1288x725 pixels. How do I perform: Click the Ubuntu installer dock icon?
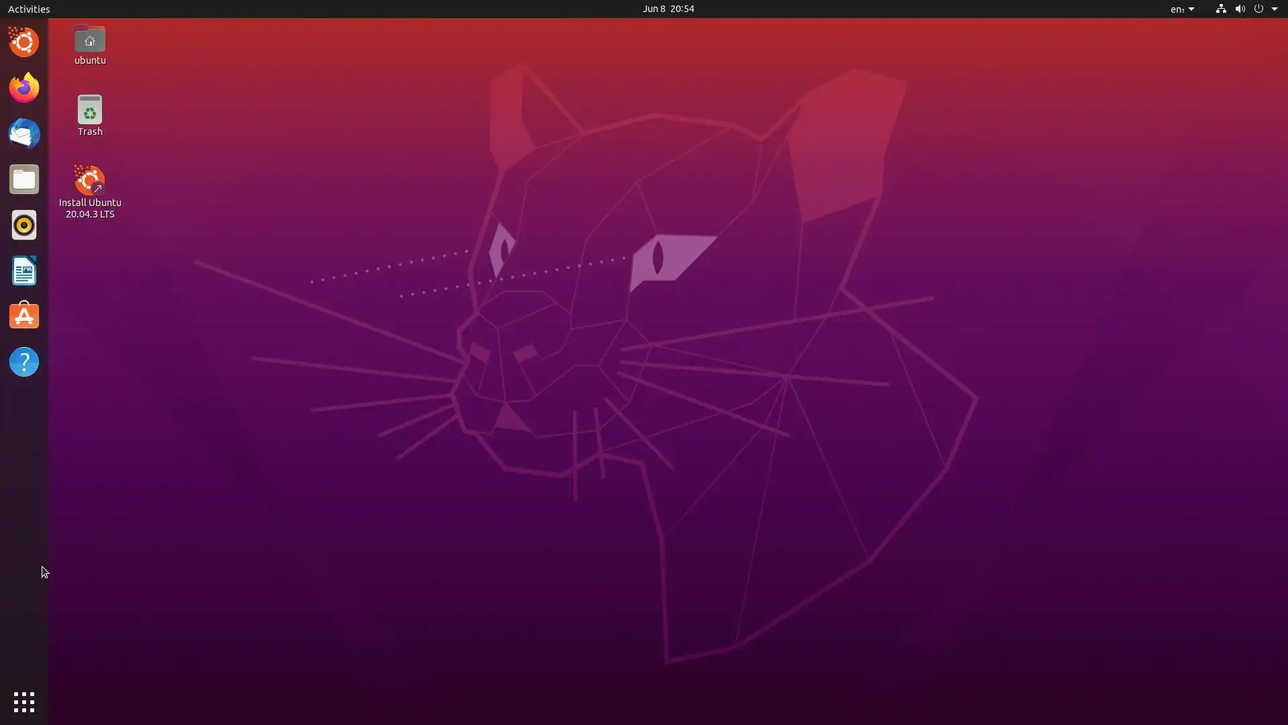pyautogui.click(x=24, y=42)
